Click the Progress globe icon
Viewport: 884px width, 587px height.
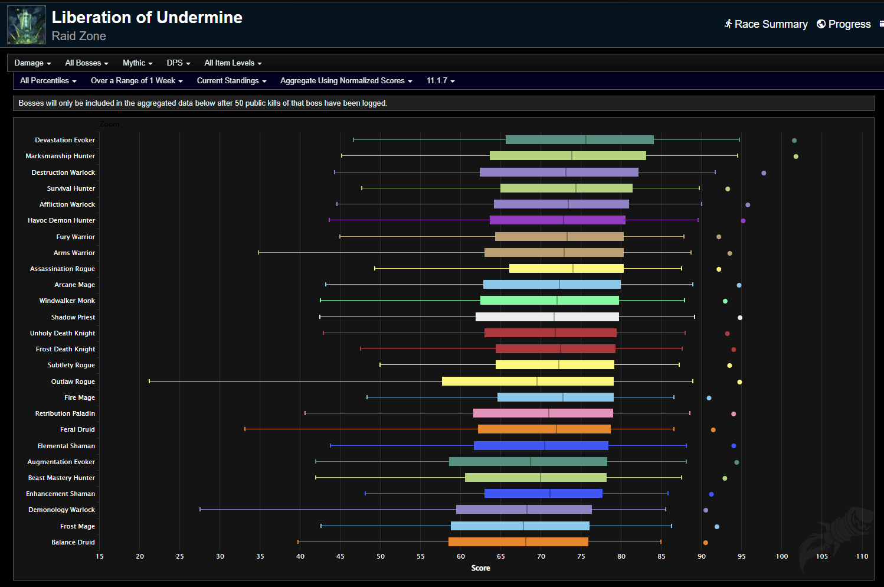click(x=821, y=24)
